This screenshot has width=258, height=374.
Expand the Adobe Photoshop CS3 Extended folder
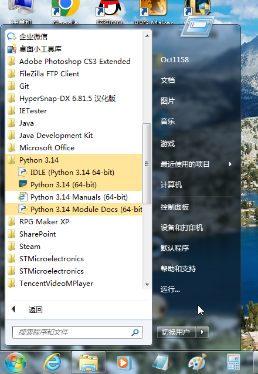pos(74,61)
